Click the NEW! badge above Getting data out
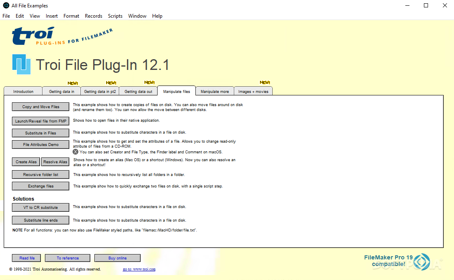454x280 pixels. [149, 83]
